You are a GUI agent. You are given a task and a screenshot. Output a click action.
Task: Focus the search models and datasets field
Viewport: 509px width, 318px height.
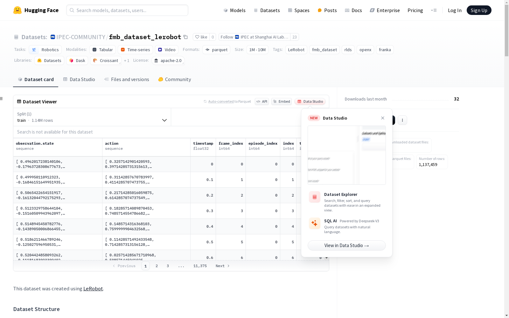pyautogui.click(x=127, y=10)
